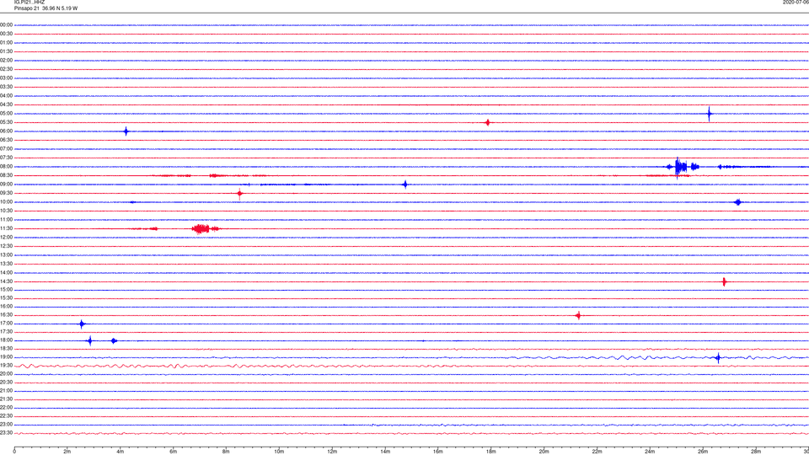Click the red spike on the 16:30 trace
The width and height of the screenshot is (809, 455).
[x=578, y=315]
